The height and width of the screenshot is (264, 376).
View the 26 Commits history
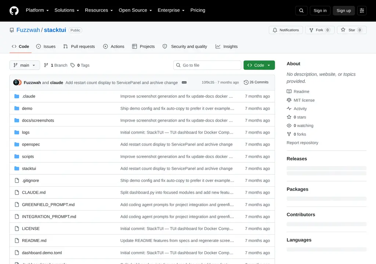256,82
